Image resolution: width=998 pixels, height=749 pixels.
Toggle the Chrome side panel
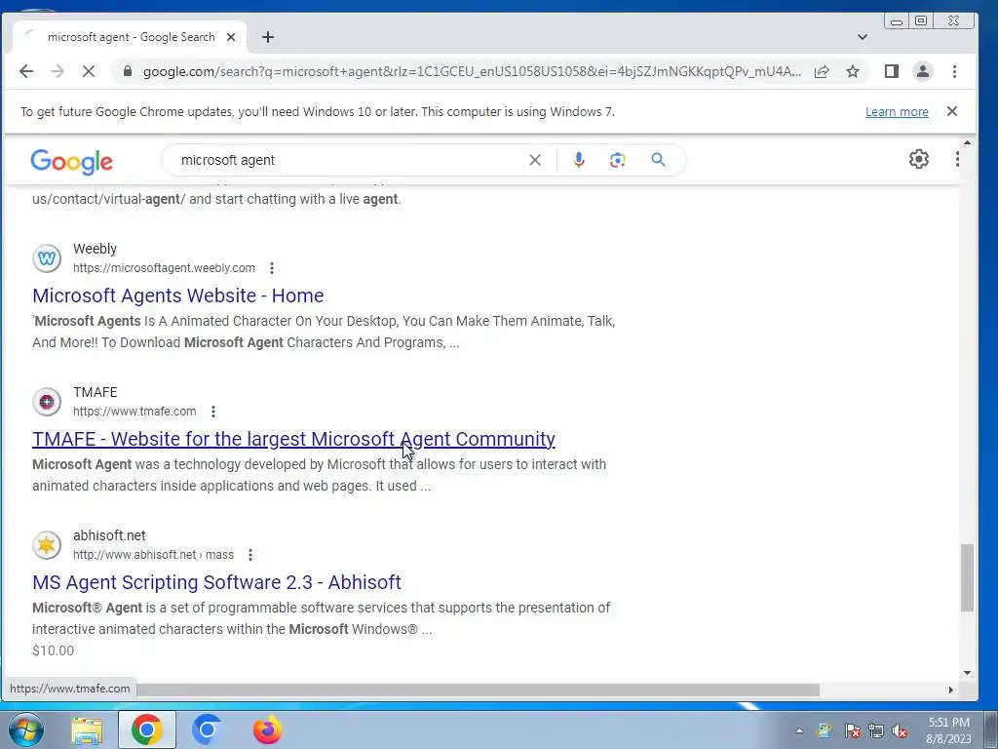[x=891, y=71]
